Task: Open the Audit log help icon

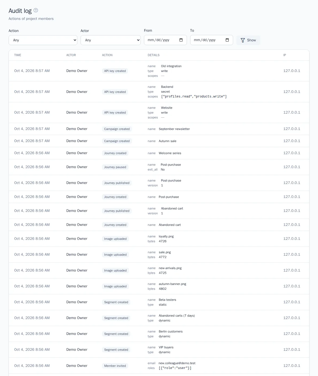Action: click(x=36, y=10)
